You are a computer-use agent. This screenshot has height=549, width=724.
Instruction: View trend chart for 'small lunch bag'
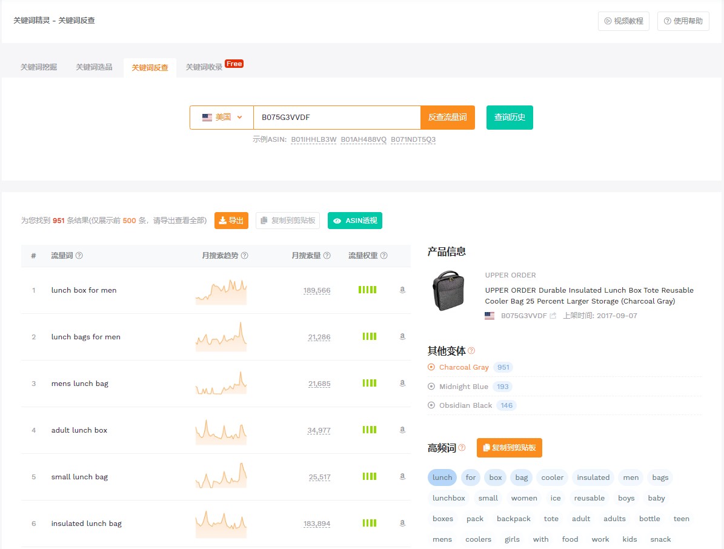pos(221,476)
